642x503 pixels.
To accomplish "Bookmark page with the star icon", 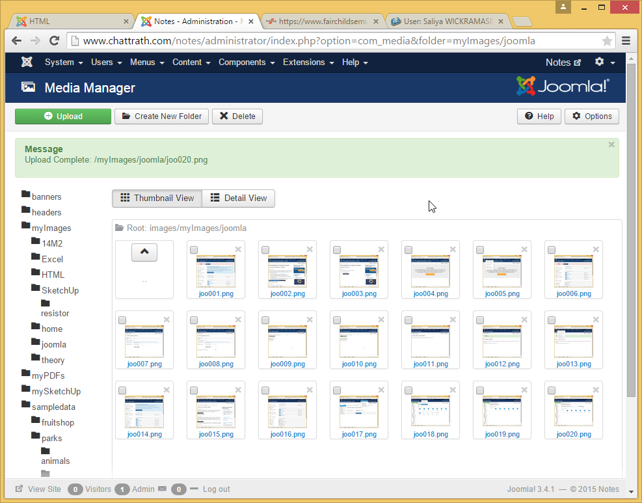I will click(607, 41).
